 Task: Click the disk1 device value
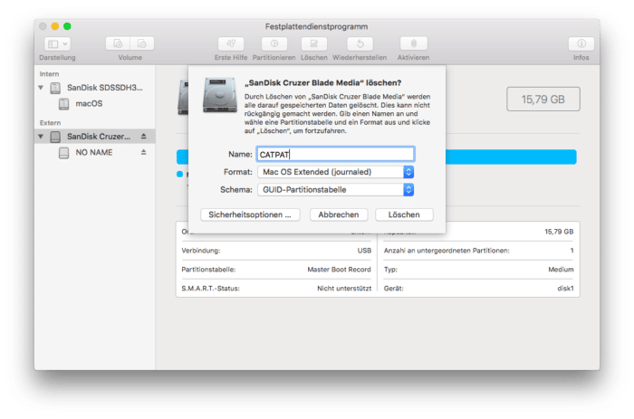point(565,288)
